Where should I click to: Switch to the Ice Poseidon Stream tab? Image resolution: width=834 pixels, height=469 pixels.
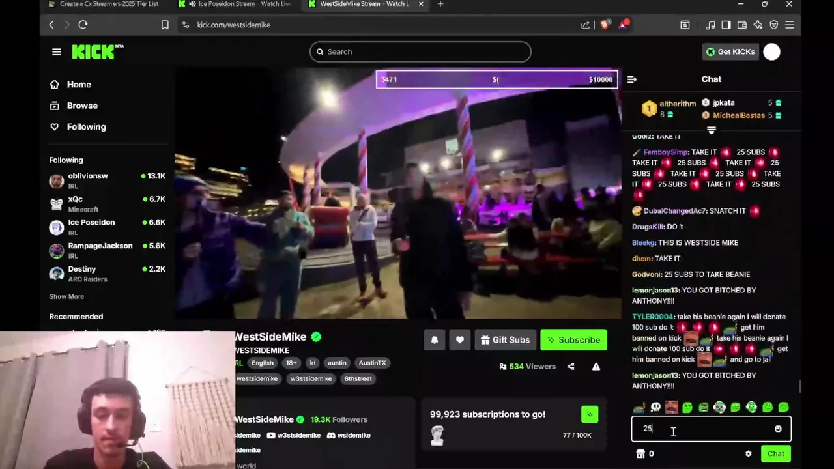tap(237, 4)
